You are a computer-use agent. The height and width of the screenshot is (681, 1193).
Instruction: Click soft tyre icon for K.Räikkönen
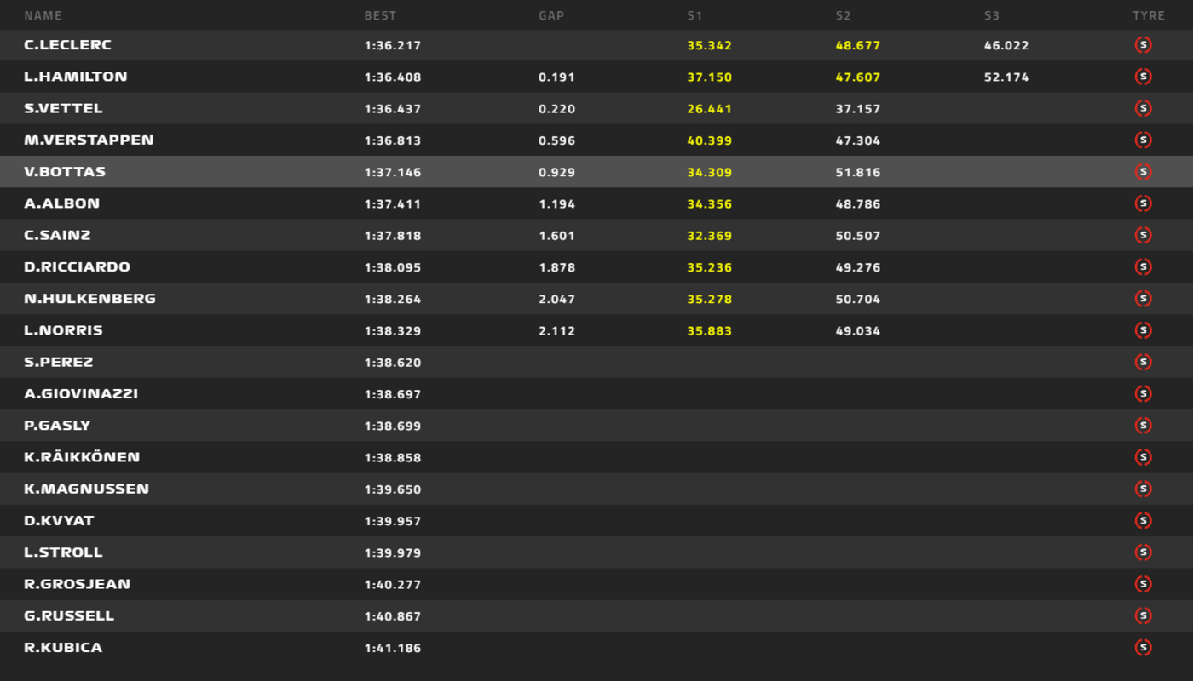[1143, 457]
